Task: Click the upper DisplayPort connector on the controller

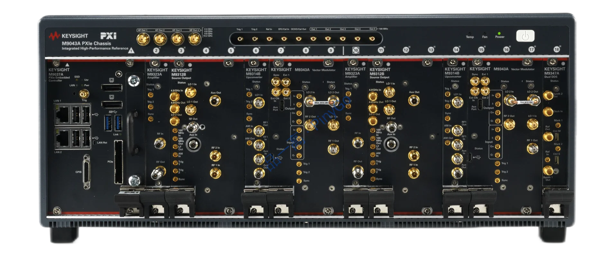Action: click(x=112, y=87)
